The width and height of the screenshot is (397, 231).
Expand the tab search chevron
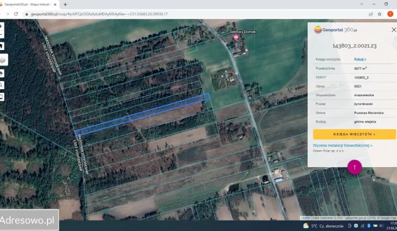tap(361, 4)
